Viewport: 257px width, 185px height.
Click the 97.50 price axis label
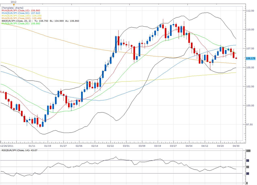click(x=250, y=125)
